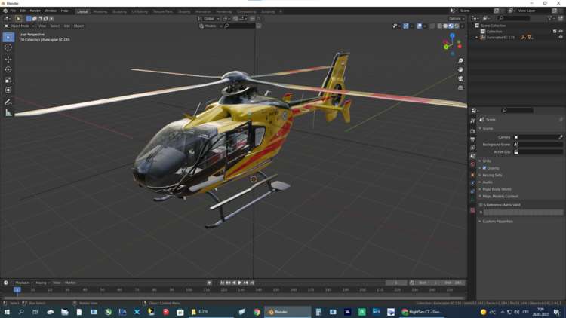This screenshot has height=318, width=566.
Task: Toggle the camera view icon
Action: coord(460,78)
